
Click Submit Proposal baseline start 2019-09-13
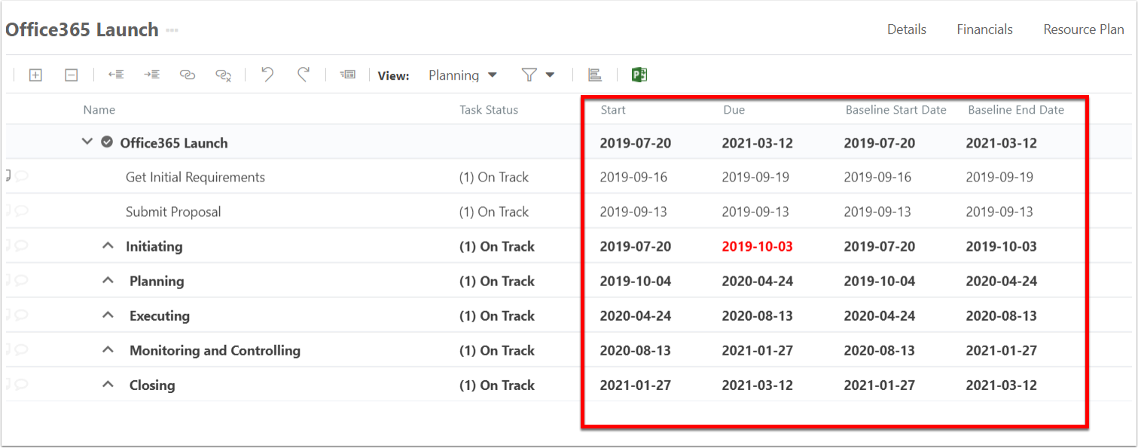pos(877,212)
